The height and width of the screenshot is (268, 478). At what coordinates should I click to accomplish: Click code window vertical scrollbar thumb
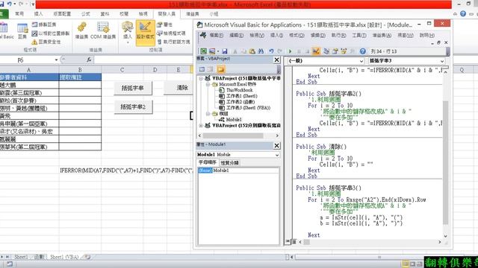click(x=445, y=162)
